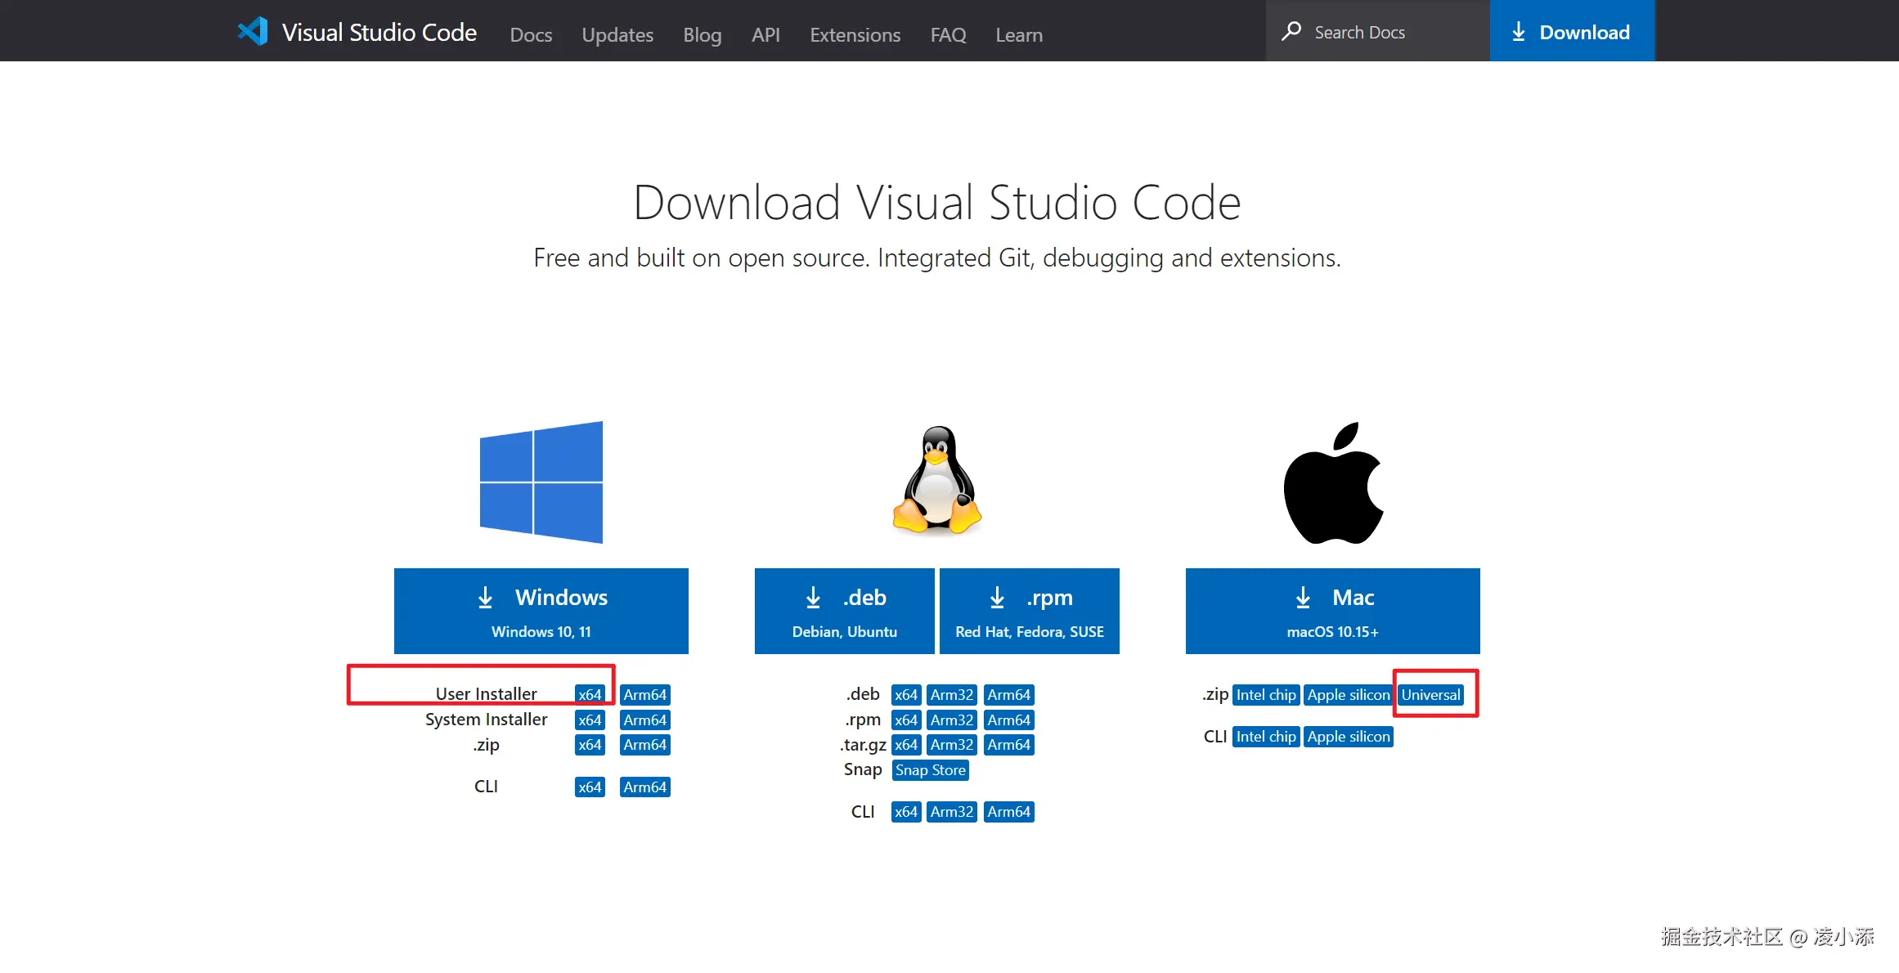The image size is (1899, 973).
Task: Select System Installer Arm64 for Windows
Action: tap(644, 720)
